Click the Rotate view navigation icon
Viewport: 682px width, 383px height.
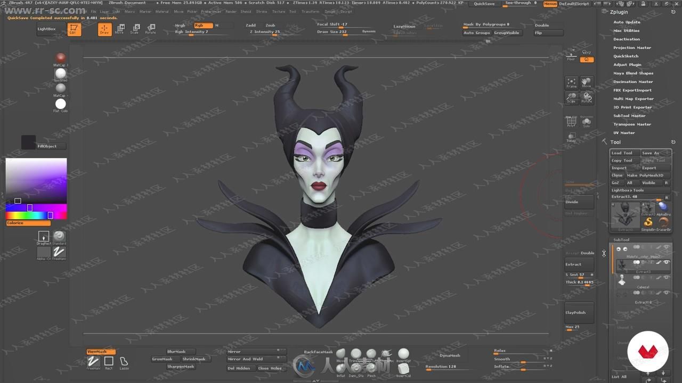click(587, 97)
